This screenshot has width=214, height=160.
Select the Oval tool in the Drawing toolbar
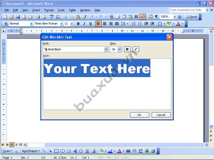63,151
